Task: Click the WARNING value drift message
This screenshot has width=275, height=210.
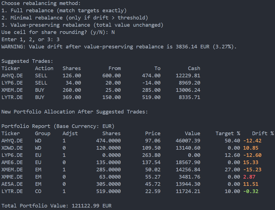Action: [119, 47]
